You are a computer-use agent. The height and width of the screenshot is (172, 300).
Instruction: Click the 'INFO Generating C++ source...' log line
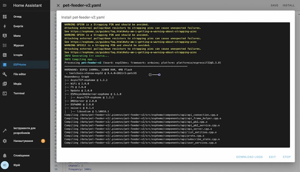coord(86,56)
